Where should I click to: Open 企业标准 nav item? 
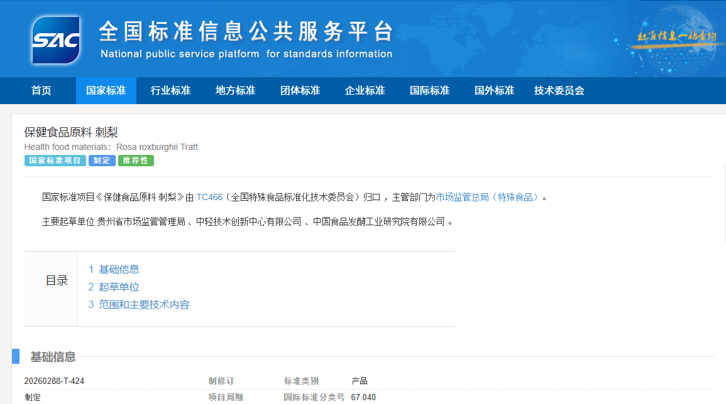coord(365,90)
